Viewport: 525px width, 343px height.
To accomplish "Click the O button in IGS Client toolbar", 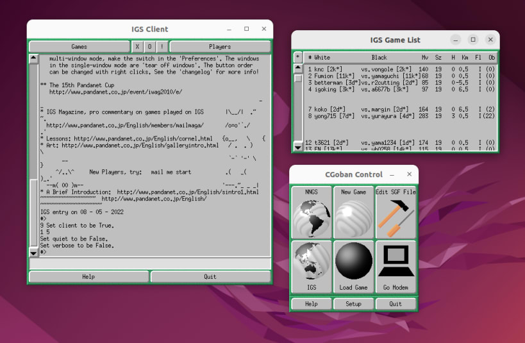I will pyautogui.click(x=149, y=47).
